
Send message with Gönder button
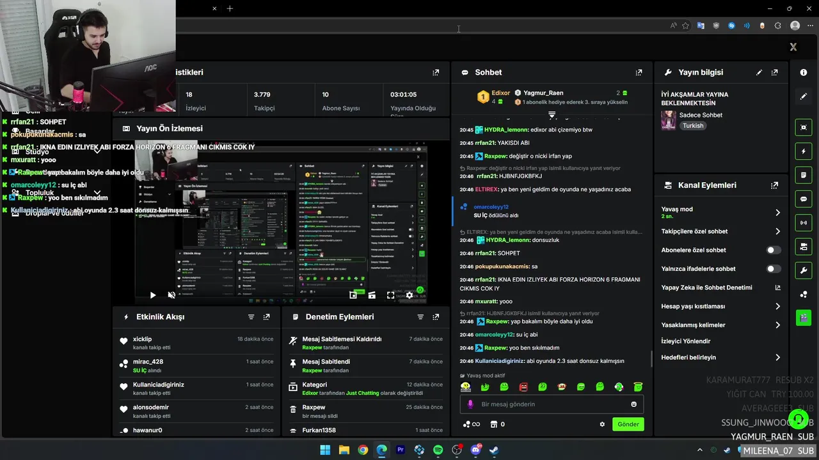click(x=628, y=424)
